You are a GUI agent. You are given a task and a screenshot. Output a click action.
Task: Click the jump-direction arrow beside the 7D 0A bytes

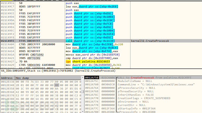coord(16,62)
